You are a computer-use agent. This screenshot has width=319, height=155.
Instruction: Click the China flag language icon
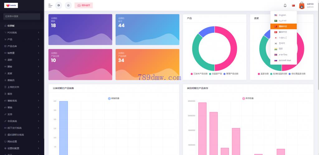pos(293,6)
